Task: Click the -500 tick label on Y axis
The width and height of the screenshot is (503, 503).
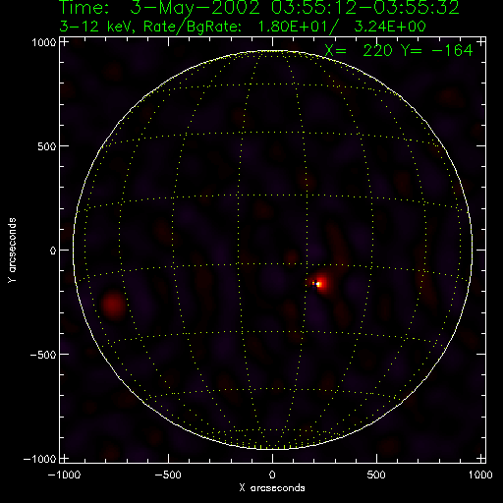Action: click(43, 355)
